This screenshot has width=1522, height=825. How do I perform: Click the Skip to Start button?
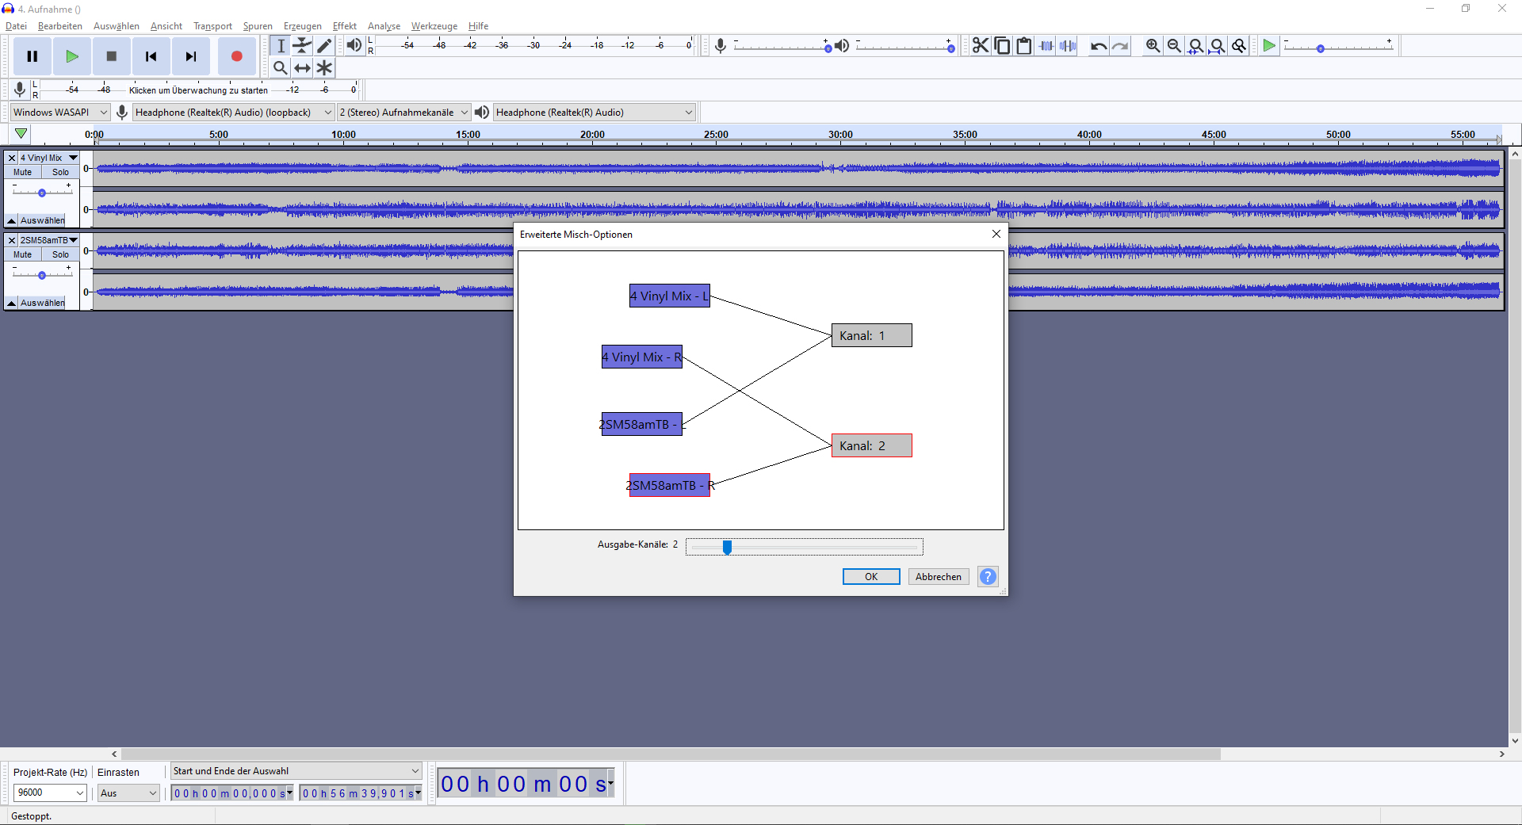coord(151,56)
